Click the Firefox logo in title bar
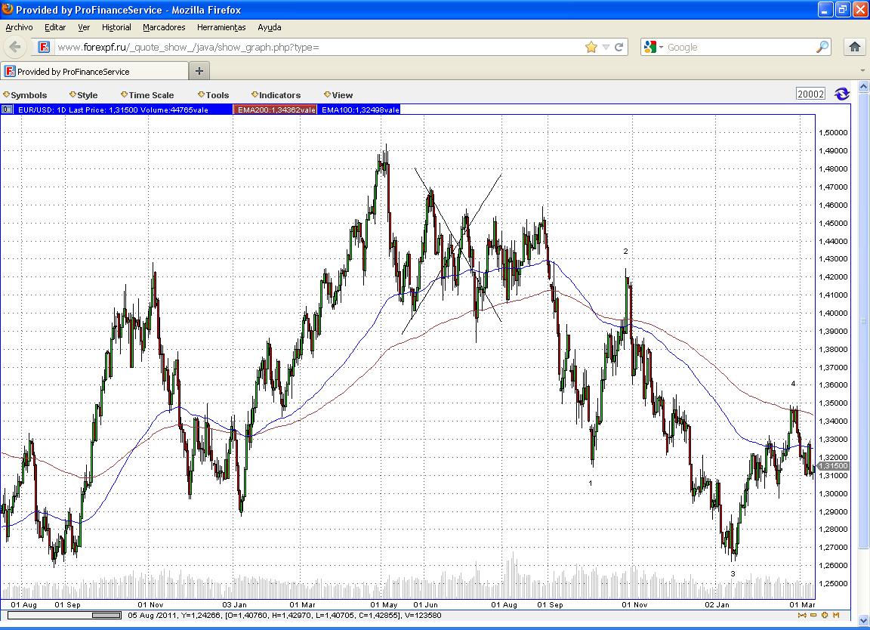 [x=8, y=9]
